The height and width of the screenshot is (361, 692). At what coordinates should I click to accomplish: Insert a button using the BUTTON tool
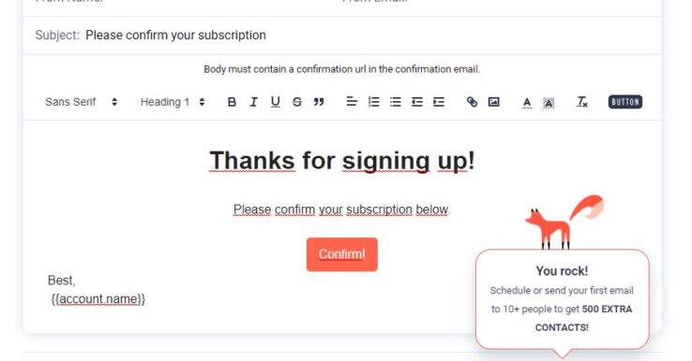point(625,102)
